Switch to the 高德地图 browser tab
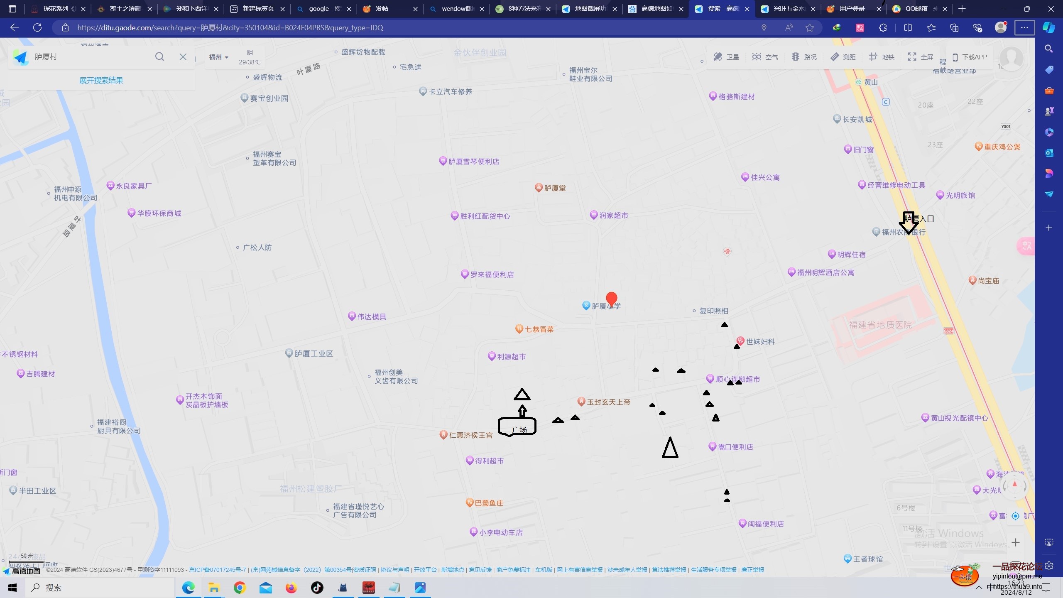 (x=655, y=9)
